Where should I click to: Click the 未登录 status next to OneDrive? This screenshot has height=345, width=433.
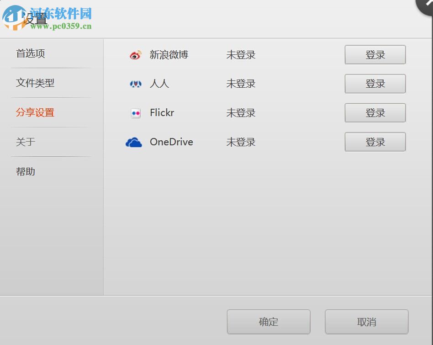pyautogui.click(x=240, y=142)
